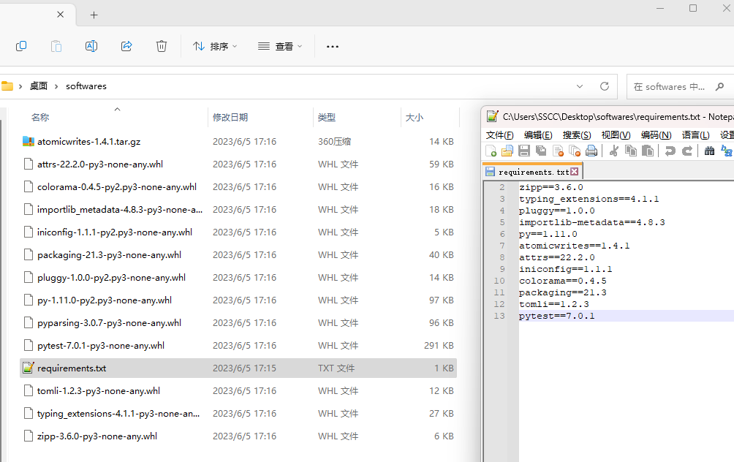Click the Copy icon in Explorer toolbar
Viewport: 734px width, 462px height.
pyautogui.click(x=21, y=46)
